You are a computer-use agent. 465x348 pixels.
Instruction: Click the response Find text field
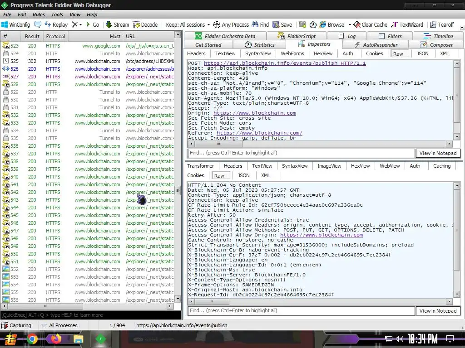pos(302,311)
